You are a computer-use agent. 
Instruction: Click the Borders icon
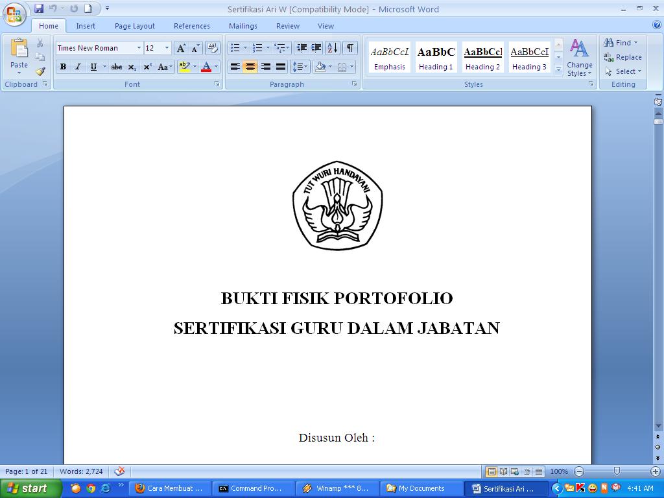click(342, 67)
